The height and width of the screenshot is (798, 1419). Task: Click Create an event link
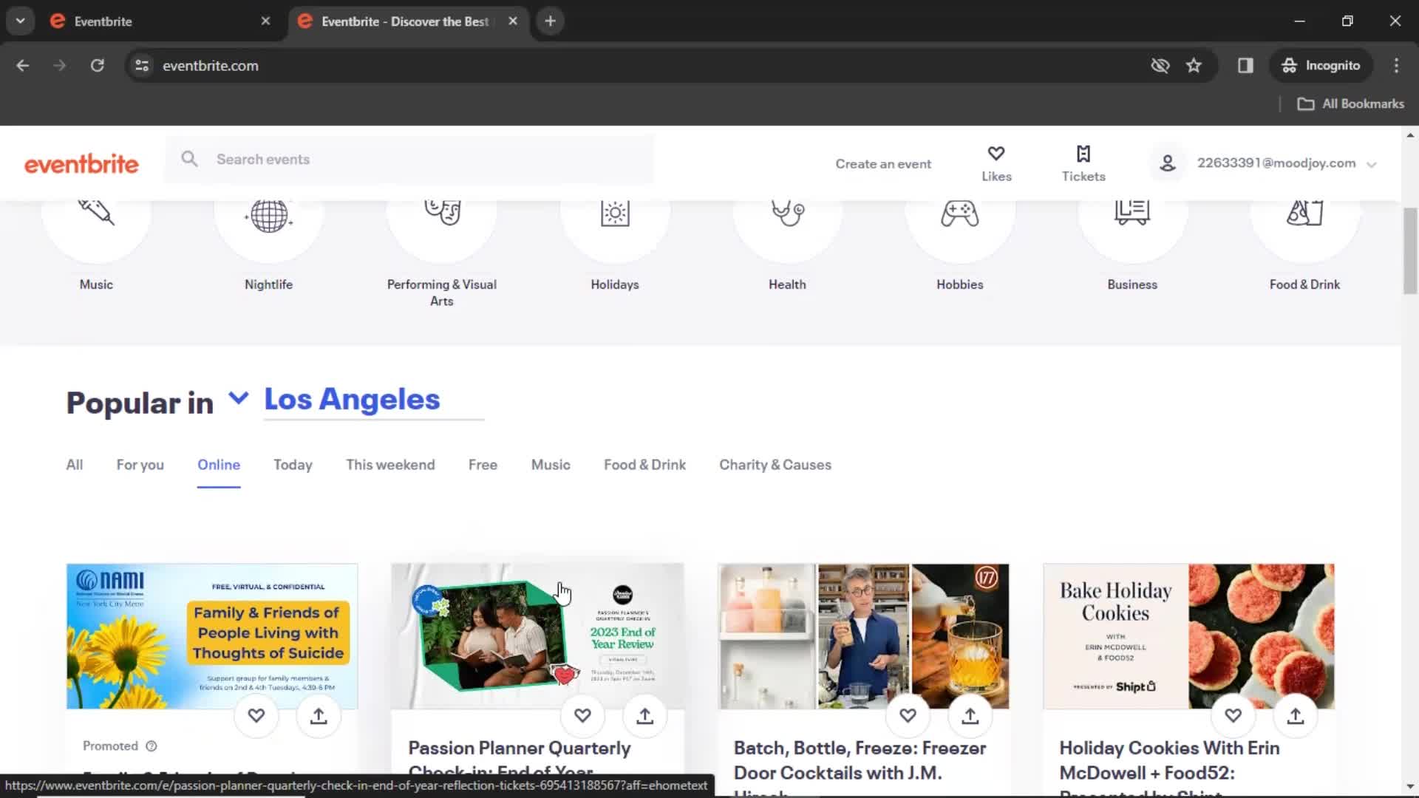pyautogui.click(x=883, y=164)
